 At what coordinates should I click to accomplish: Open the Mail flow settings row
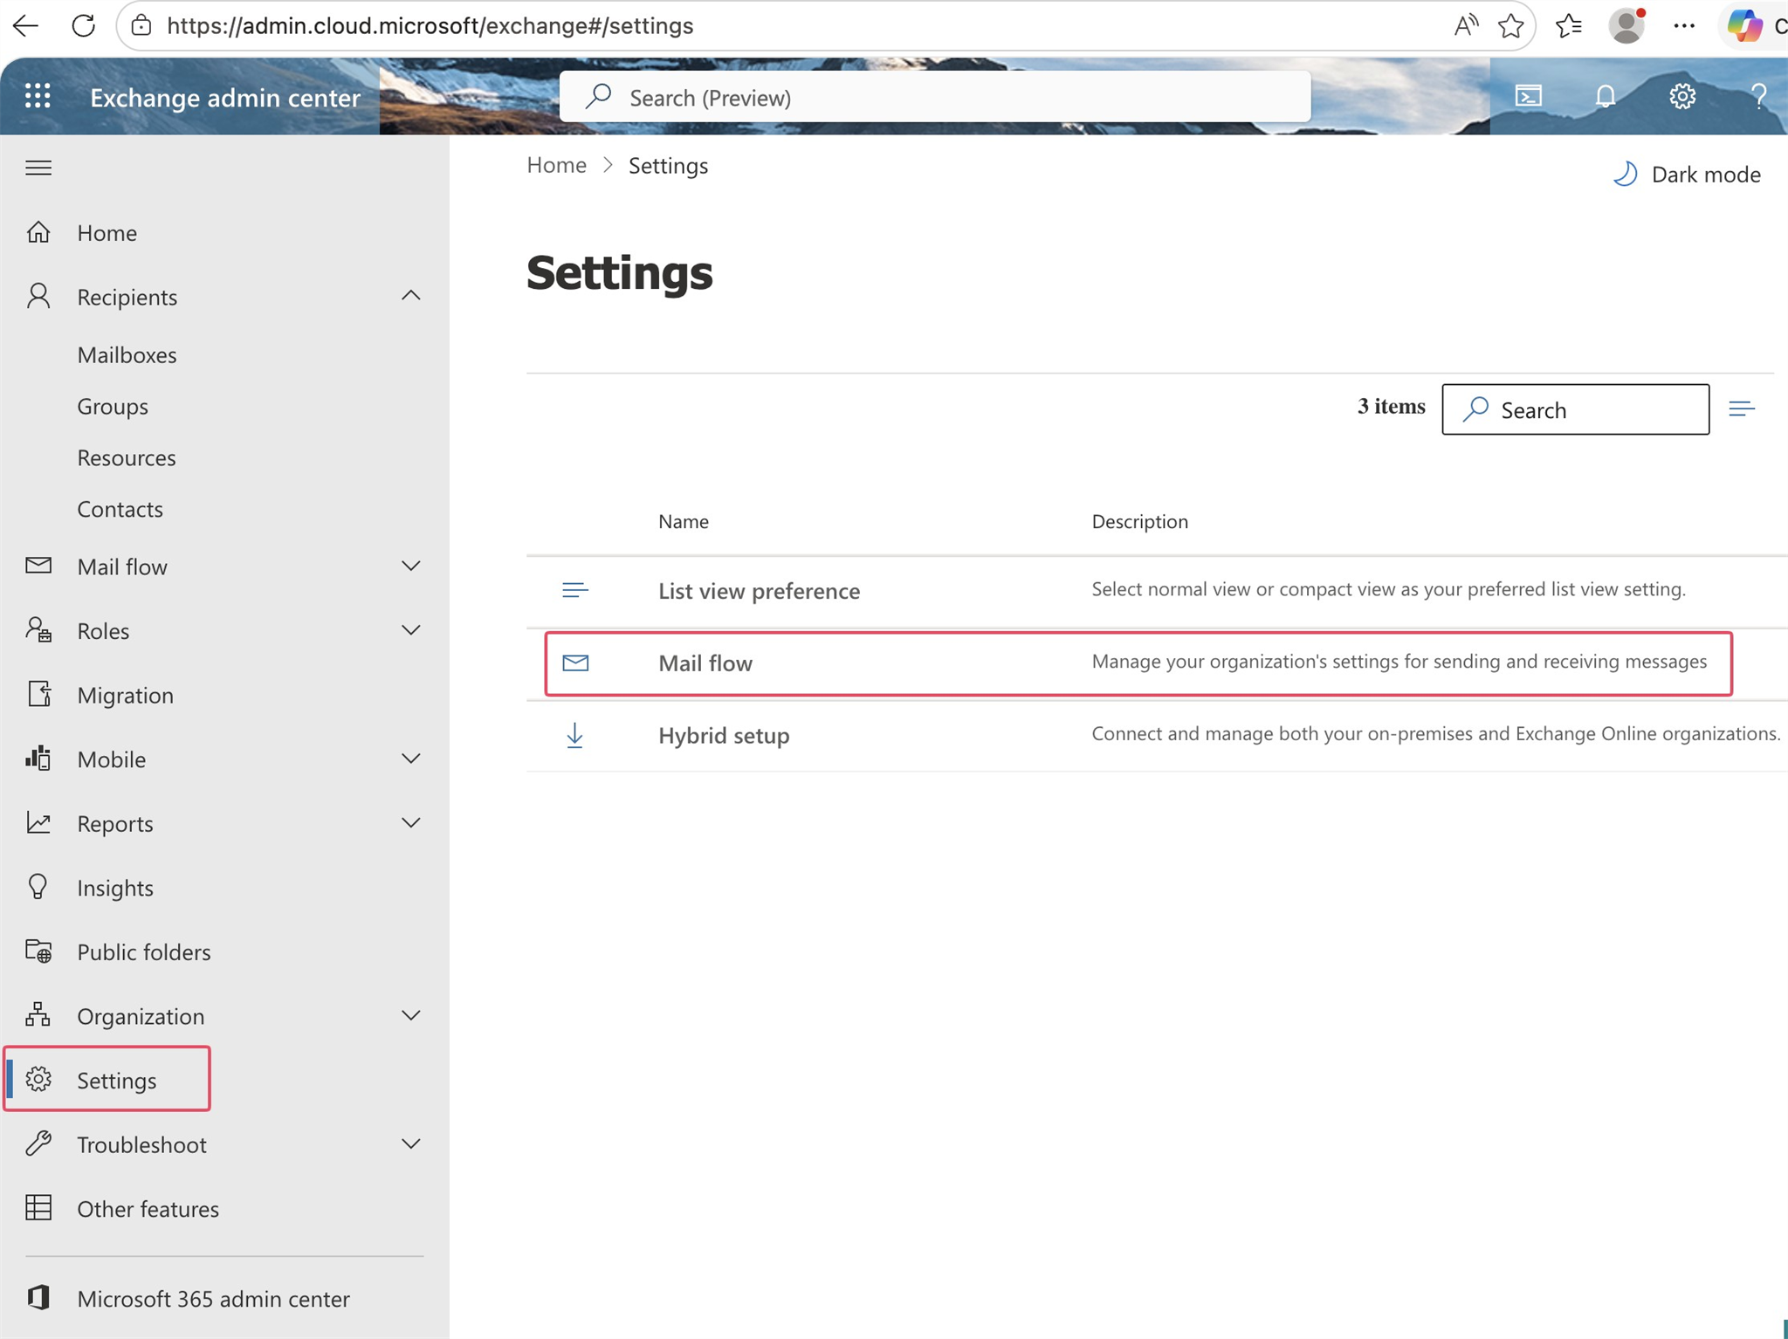705,663
